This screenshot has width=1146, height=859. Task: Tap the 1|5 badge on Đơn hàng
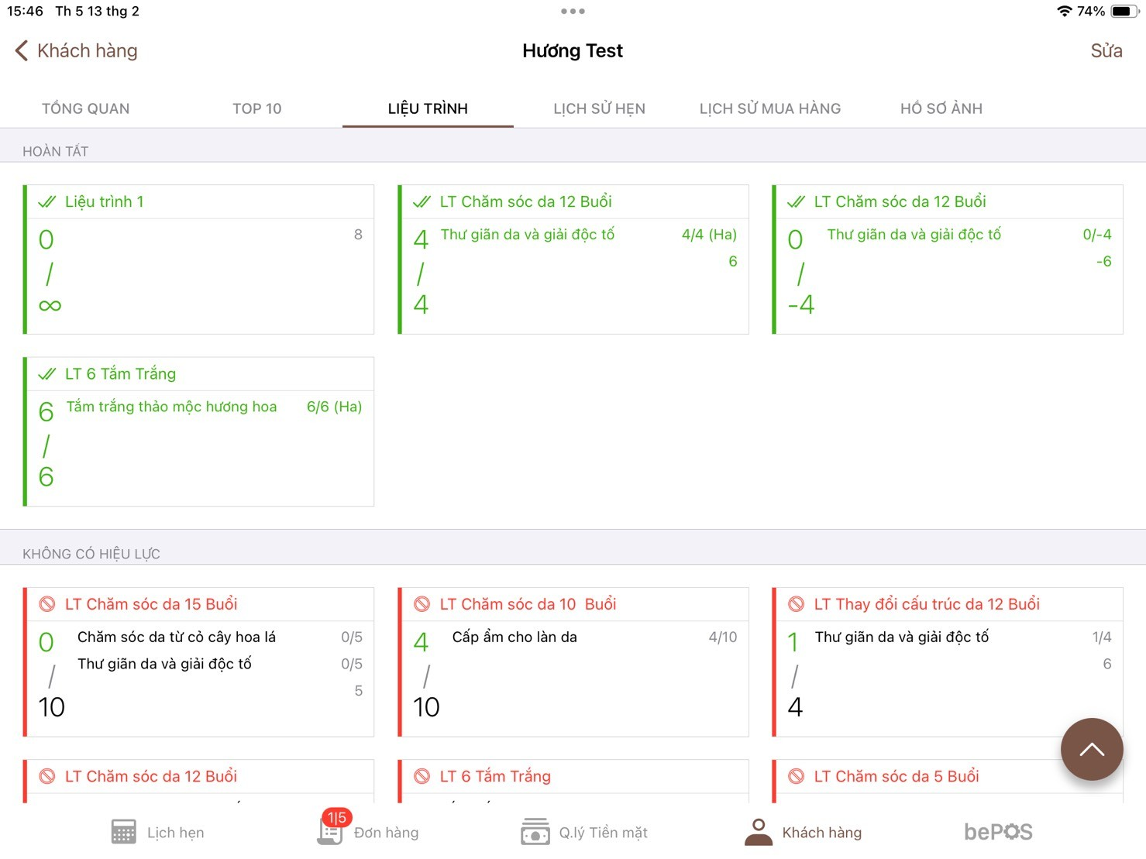337,818
